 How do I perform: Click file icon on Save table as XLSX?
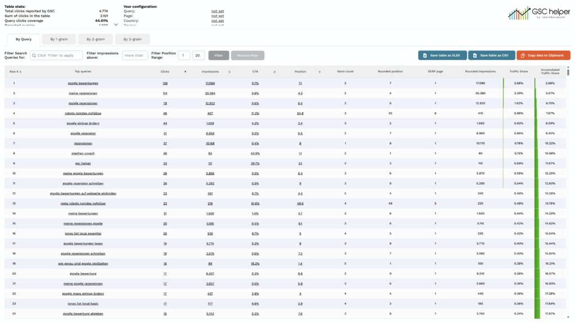pos(425,56)
